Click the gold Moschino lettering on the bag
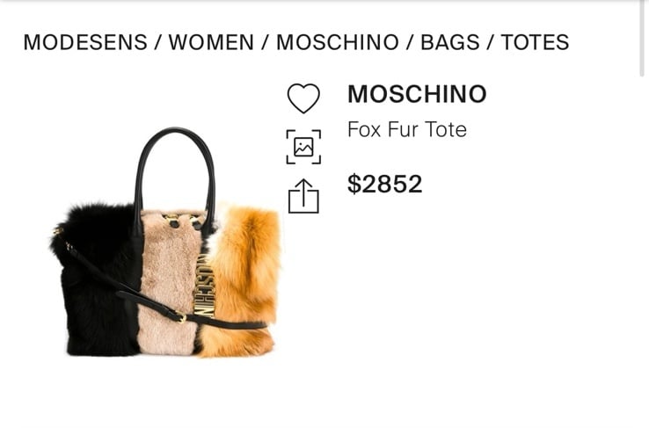The width and height of the screenshot is (649, 428). click(205, 287)
